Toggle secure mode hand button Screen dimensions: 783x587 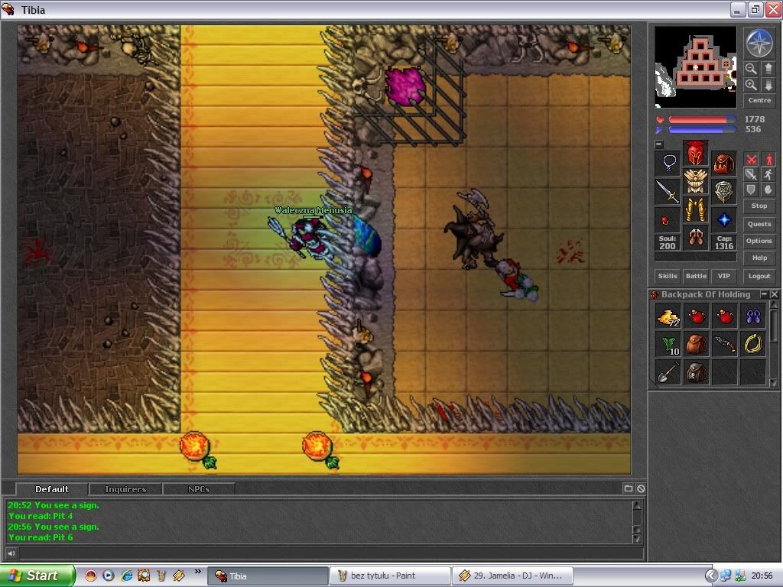coord(768,190)
